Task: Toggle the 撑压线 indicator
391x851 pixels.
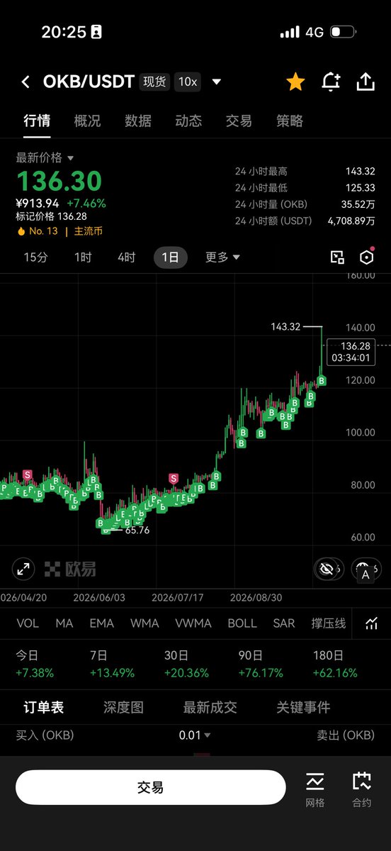Action: click(329, 623)
